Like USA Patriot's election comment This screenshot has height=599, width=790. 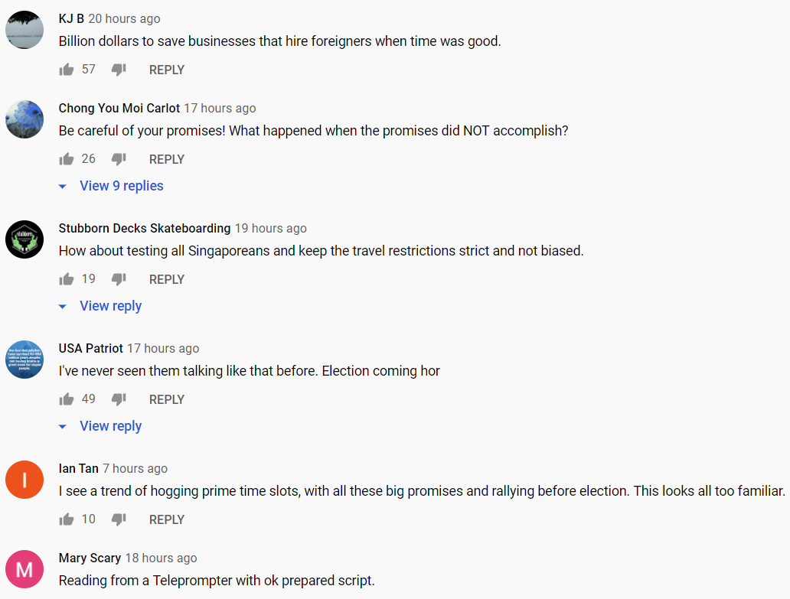tap(66, 399)
